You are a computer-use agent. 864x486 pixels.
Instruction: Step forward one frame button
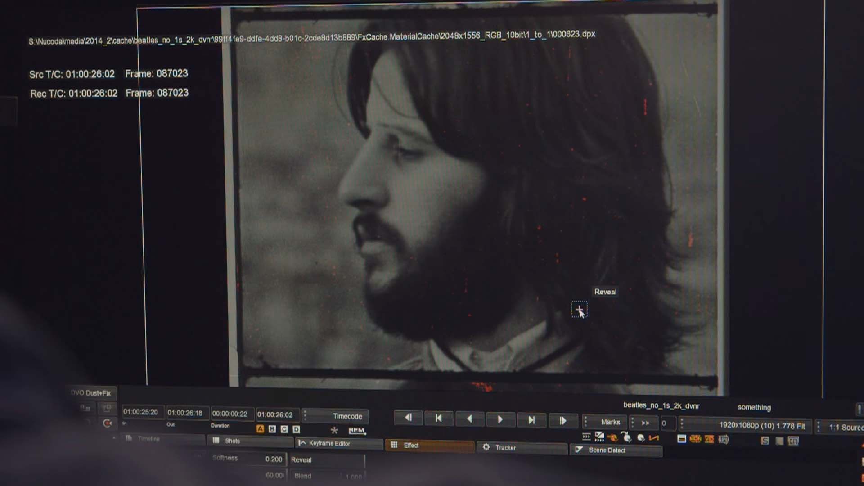[562, 420]
